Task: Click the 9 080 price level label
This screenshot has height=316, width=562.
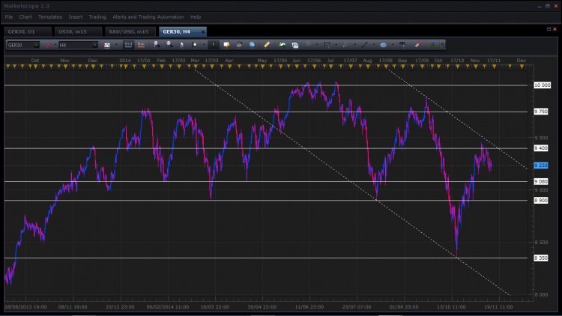Action: point(541,181)
